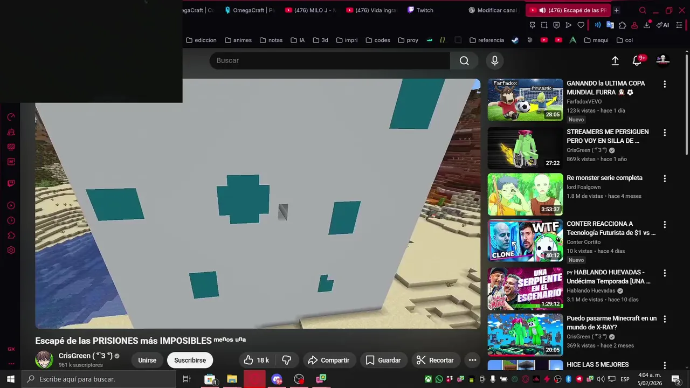Viewport: 690px width, 388px height.
Task: Open tab search magnifier in tab bar
Action: point(643,10)
